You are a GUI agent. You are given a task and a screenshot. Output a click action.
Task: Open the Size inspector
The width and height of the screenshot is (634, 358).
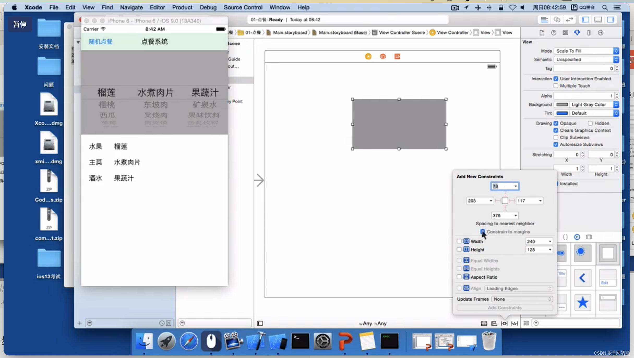pyautogui.click(x=589, y=33)
